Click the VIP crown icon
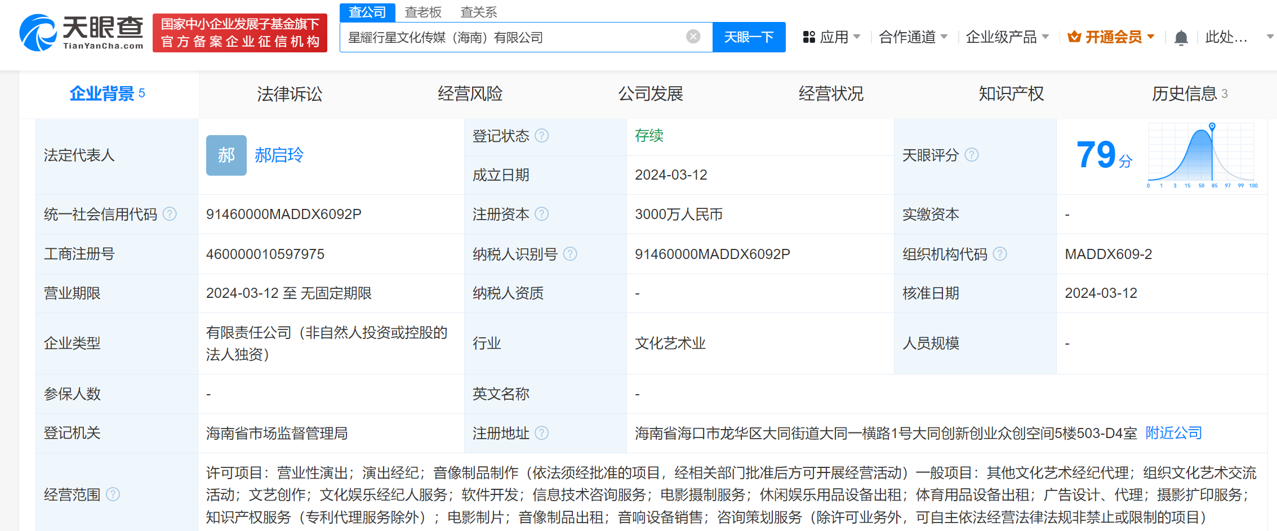 pos(1074,37)
